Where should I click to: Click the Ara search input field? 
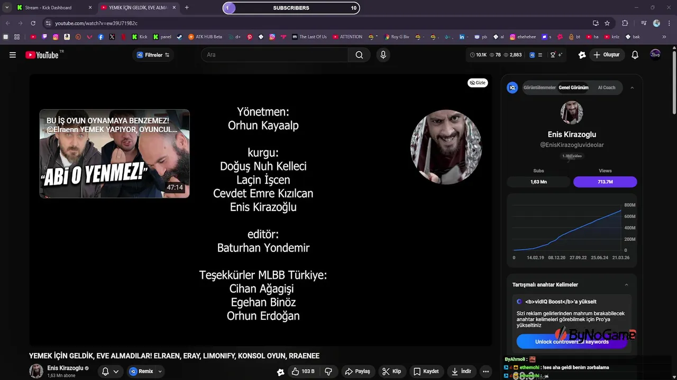[x=275, y=55]
